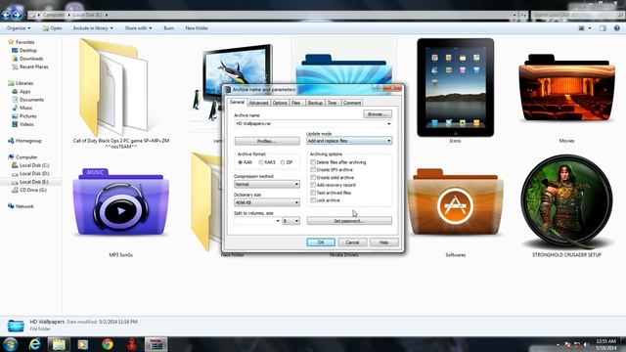Open the MP3 Songs music folder

121,202
